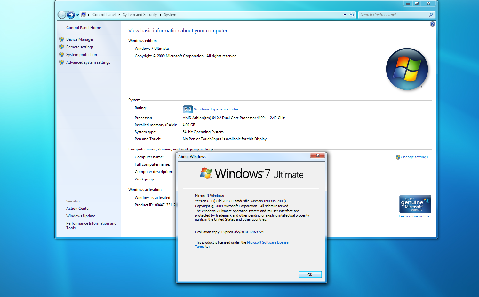This screenshot has width=479, height=297.
Task: Click the 4.00 GB installed memory value
Action: click(189, 125)
